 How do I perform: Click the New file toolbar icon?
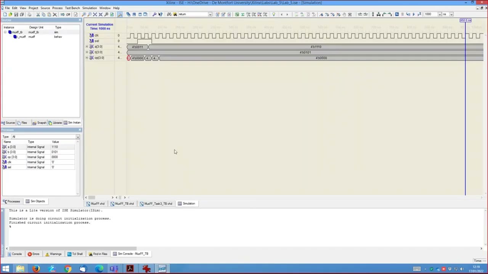click(5, 14)
